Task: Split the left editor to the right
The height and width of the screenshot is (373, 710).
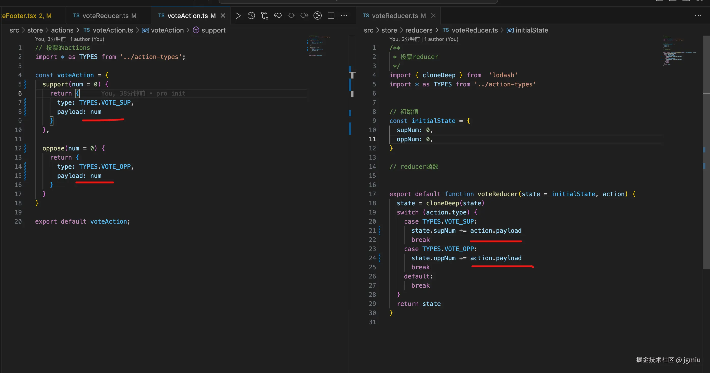Action: (x=331, y=16)
